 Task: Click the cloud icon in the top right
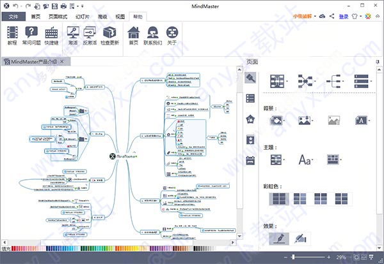click(323, 16)
